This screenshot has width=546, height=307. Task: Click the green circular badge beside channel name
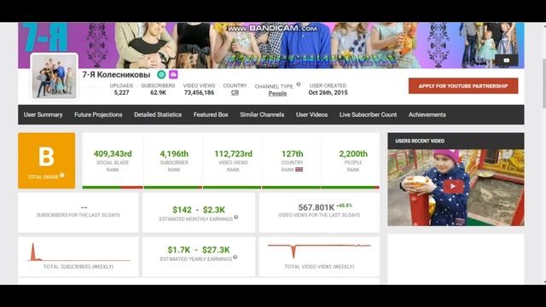point(161,74)
